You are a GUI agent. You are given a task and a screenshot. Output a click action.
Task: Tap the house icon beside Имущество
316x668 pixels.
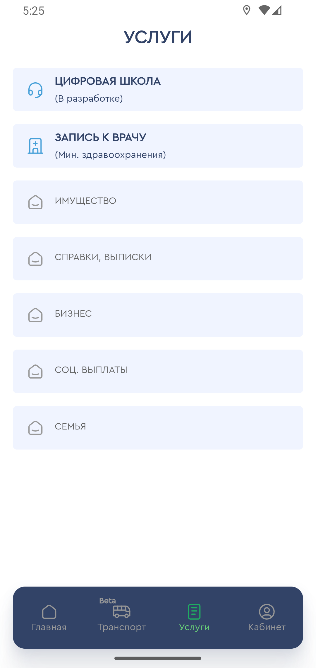click(x=35, y=202)
